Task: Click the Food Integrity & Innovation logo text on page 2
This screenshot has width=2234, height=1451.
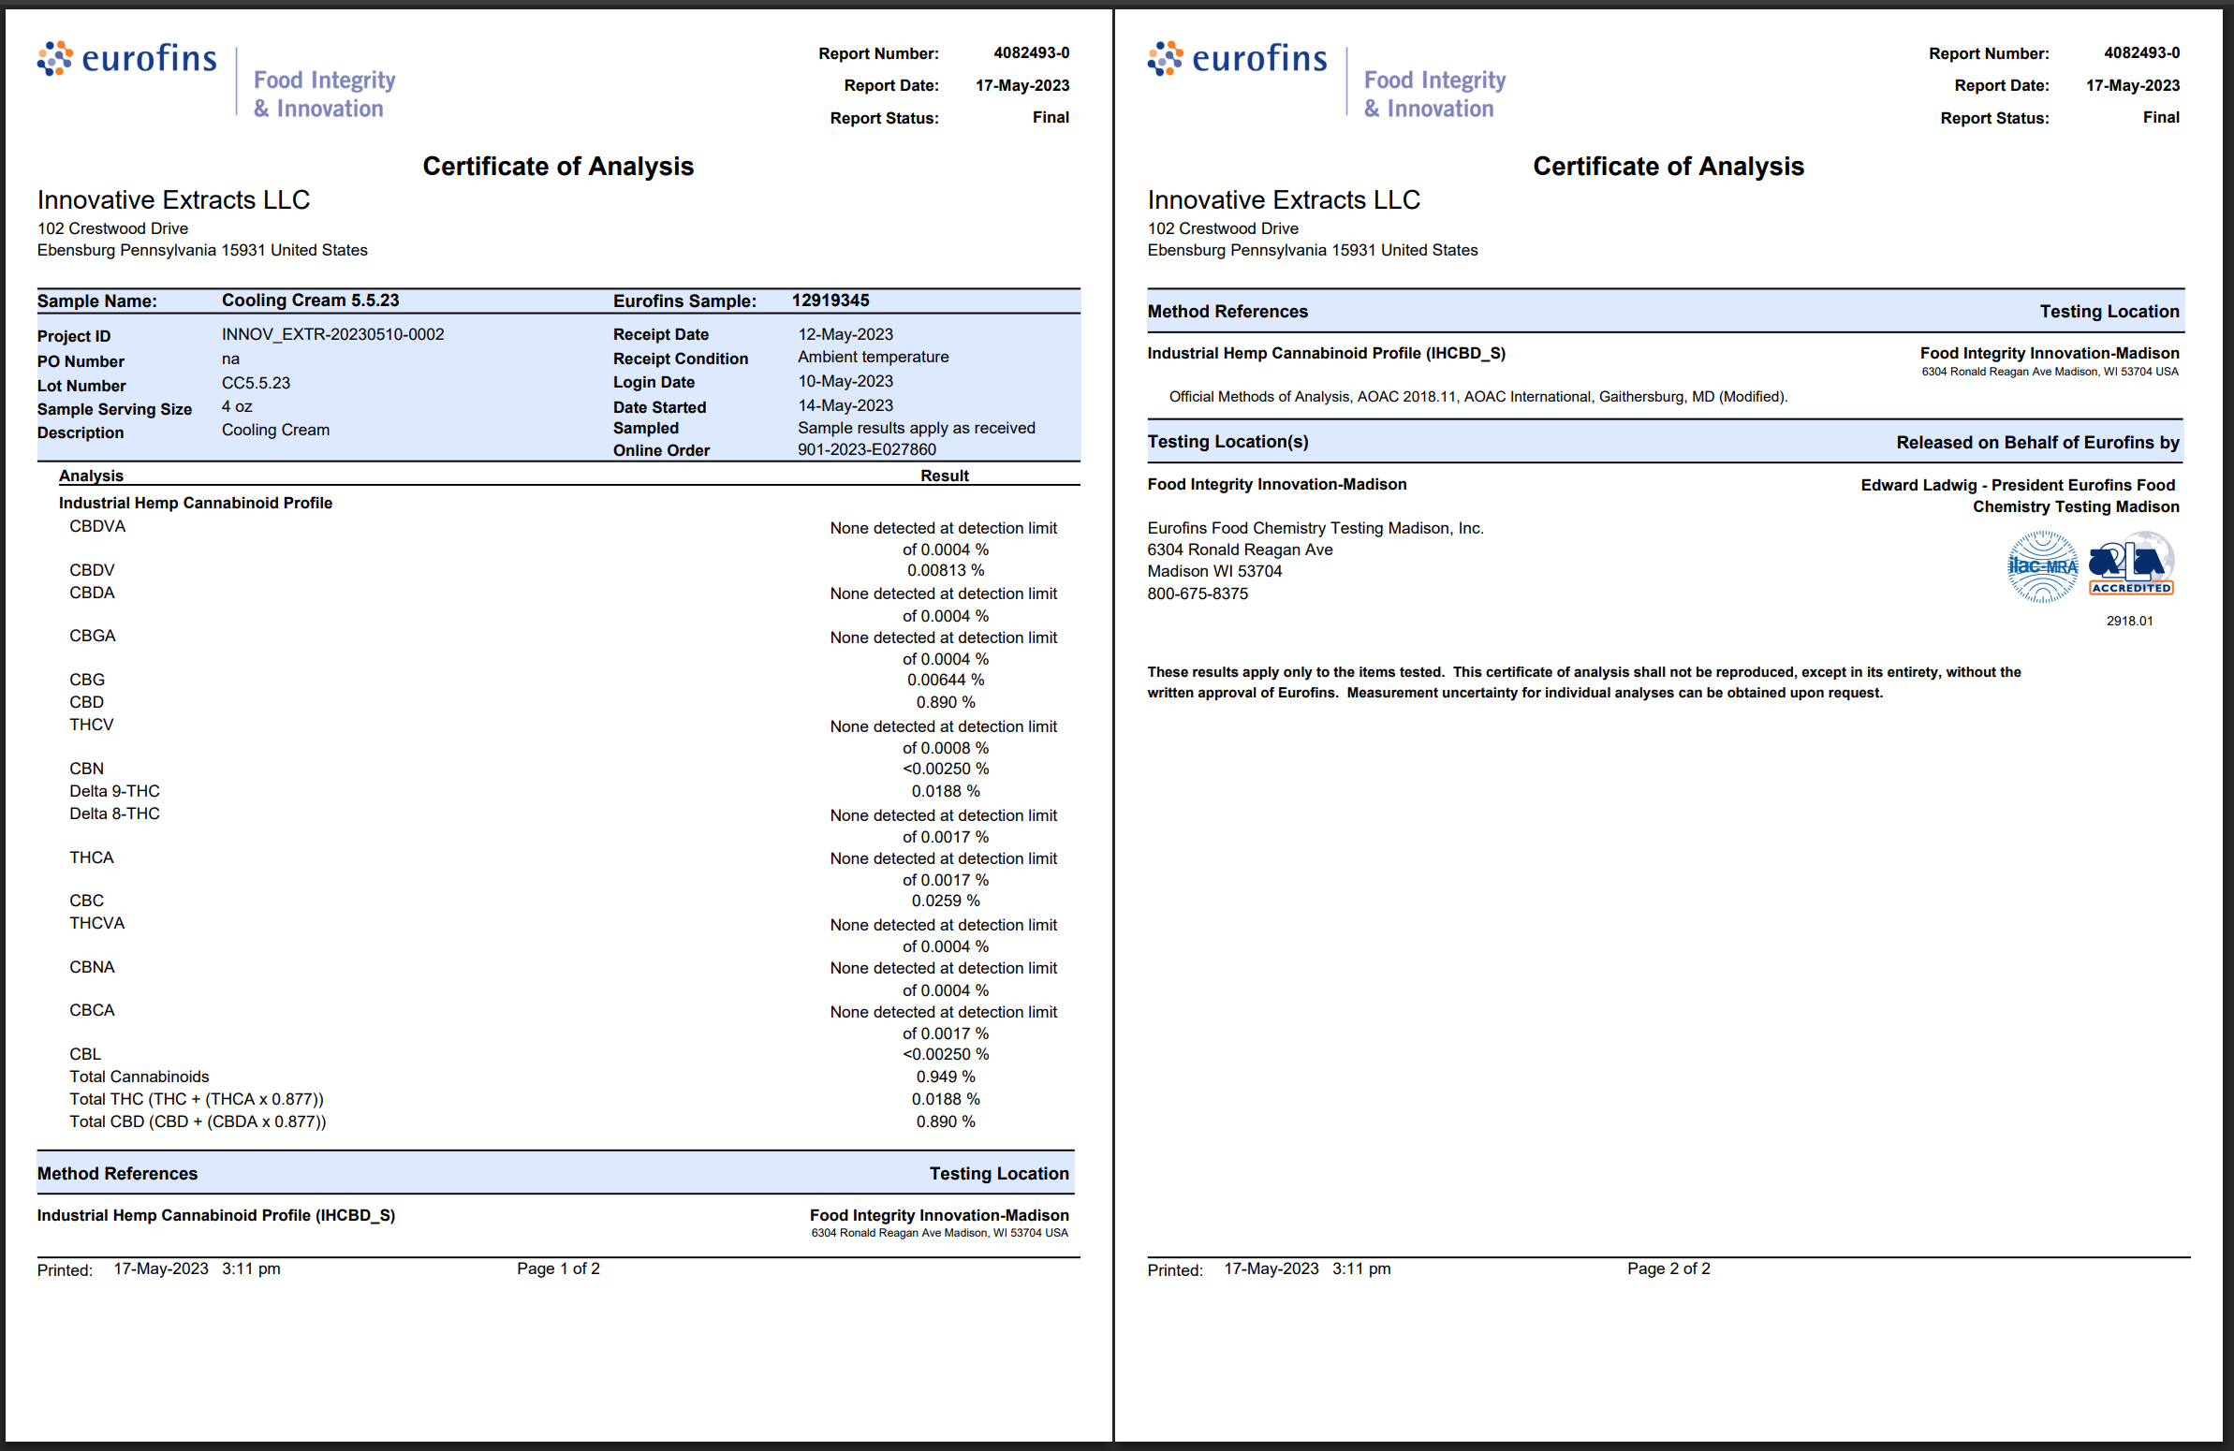Action: (1433, 94)
